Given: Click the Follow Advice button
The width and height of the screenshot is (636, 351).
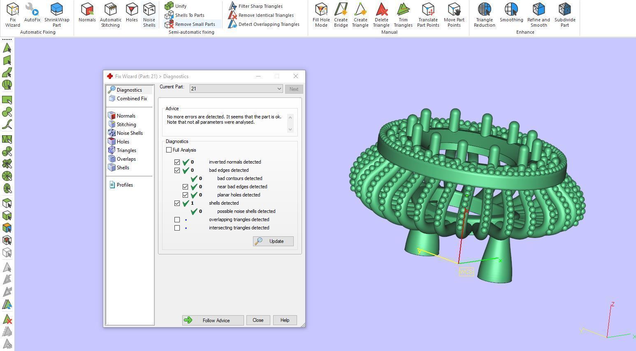Looking at the screenshot, I should (x=213, y=320).
